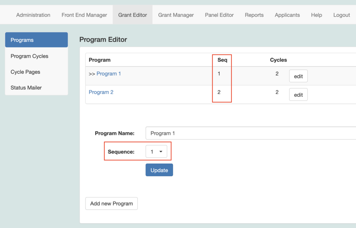356x228 pixels.
Task: Open Program Cycles from the sidebar
Action: (30, 56)
